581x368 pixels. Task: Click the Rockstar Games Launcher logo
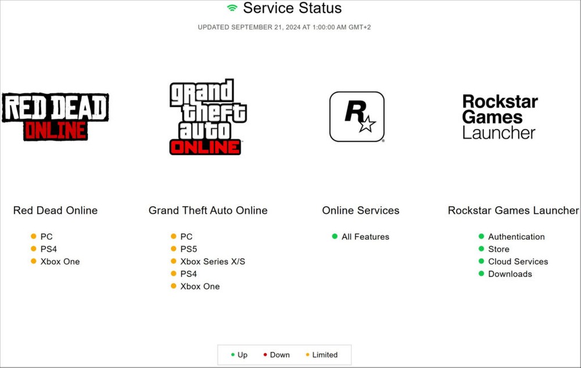click(x=500, y=117)
